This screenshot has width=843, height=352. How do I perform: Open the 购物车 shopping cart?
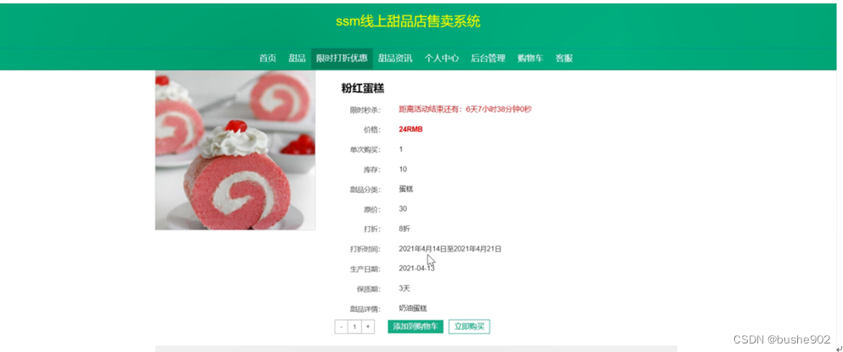(x=530, y=59)
